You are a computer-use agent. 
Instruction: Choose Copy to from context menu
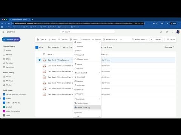[87, 94]
